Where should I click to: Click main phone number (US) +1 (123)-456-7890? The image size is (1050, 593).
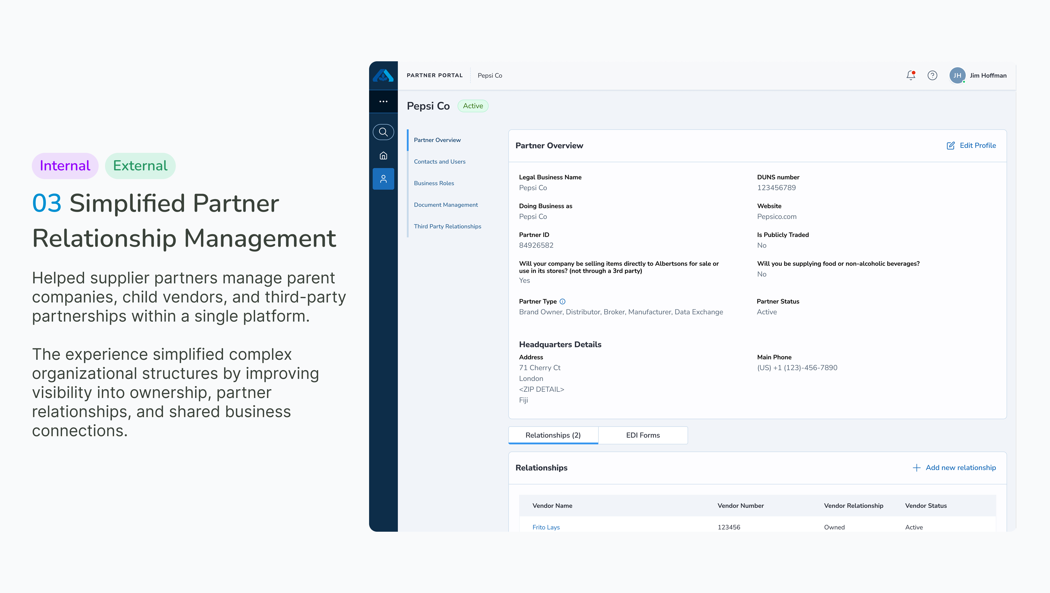[797, 368]
